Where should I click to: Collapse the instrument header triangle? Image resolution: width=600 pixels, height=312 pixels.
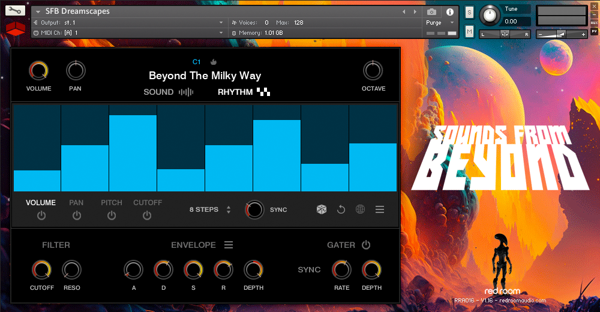(x=38, y=12)
